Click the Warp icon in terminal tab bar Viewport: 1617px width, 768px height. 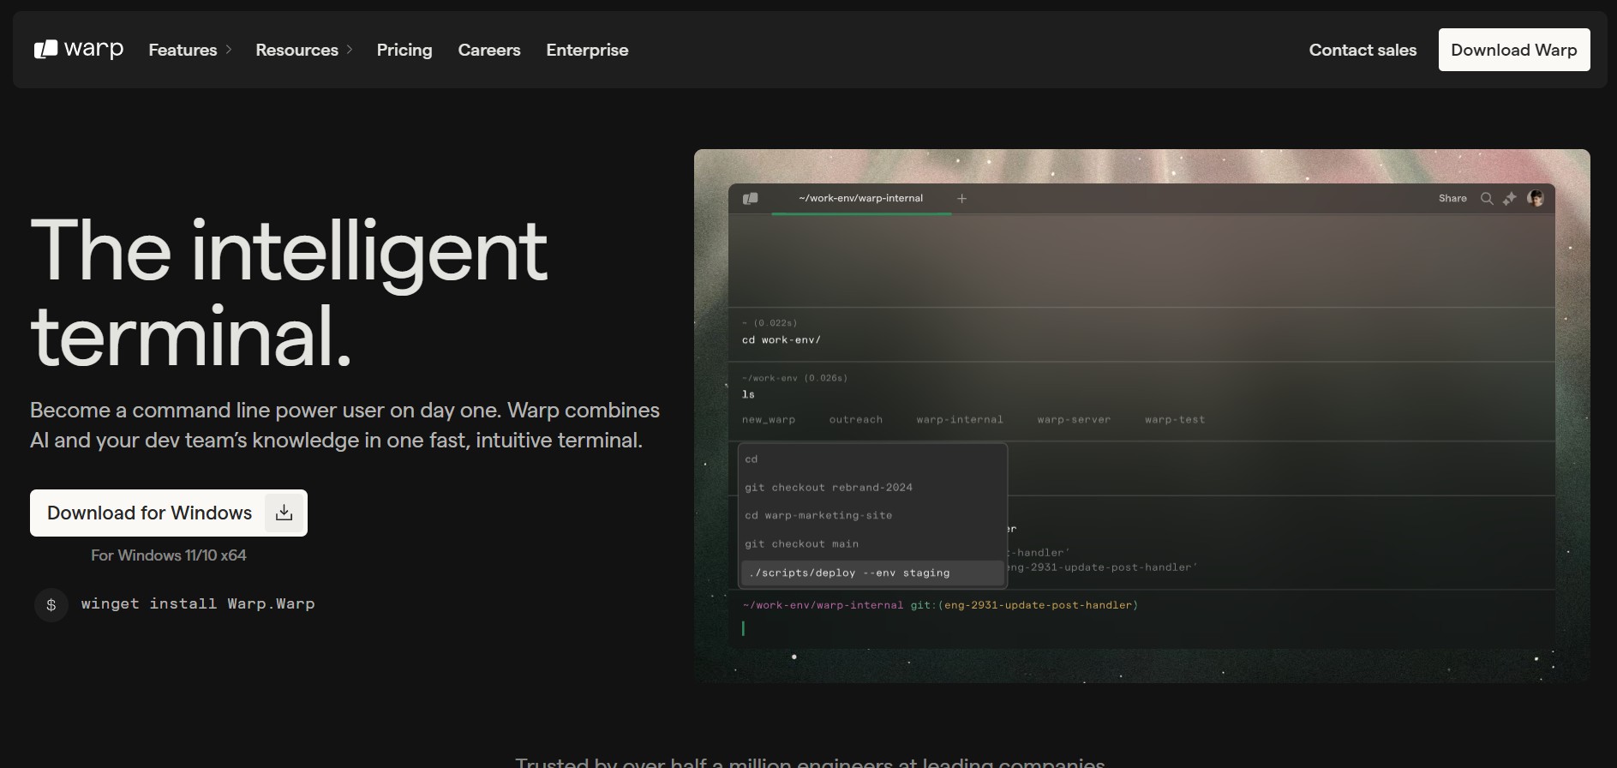751,198
